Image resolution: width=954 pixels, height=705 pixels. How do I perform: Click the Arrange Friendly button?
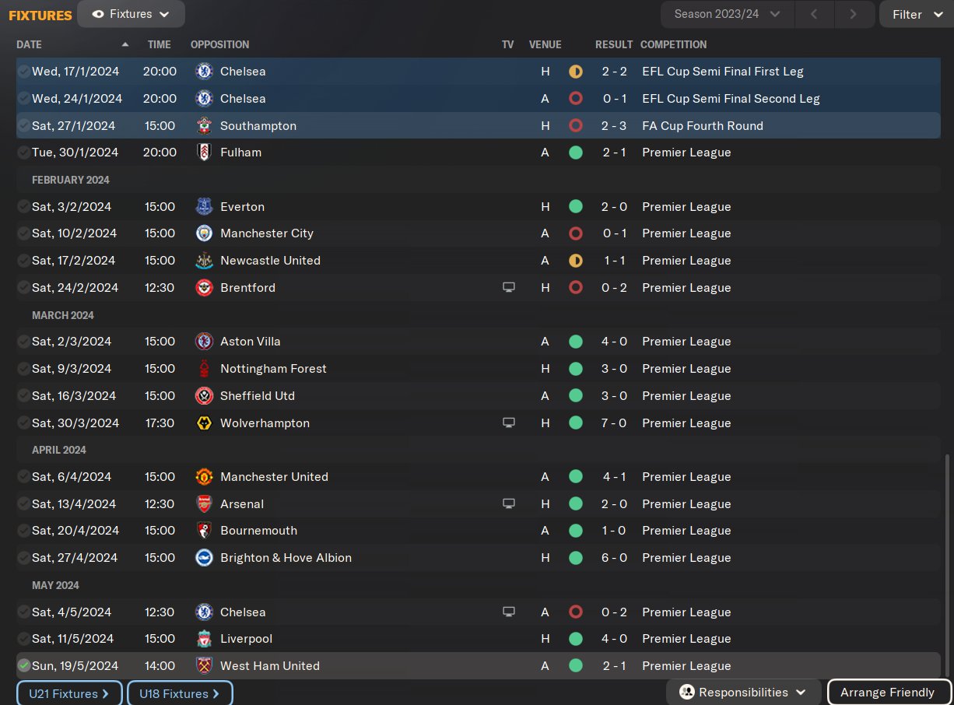pos(888,693)
